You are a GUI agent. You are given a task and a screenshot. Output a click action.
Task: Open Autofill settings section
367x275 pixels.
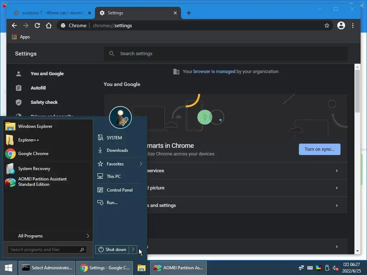click(x=38, y=88)
